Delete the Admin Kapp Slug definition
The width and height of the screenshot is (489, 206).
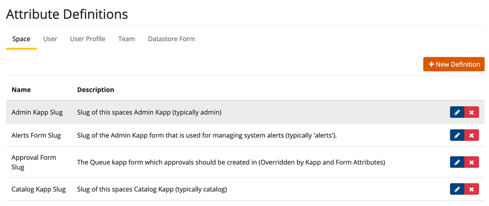471,112
